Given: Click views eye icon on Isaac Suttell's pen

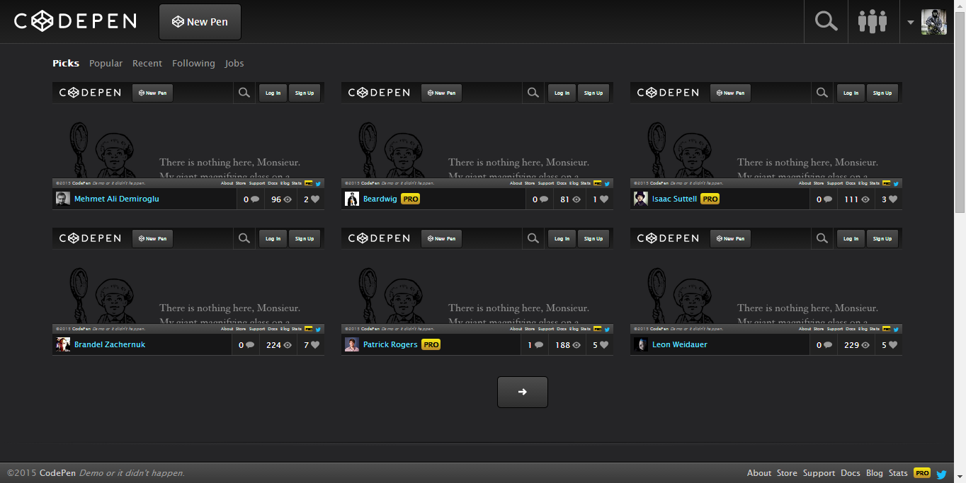Looking at the screenshot, I should coord(865,199).
